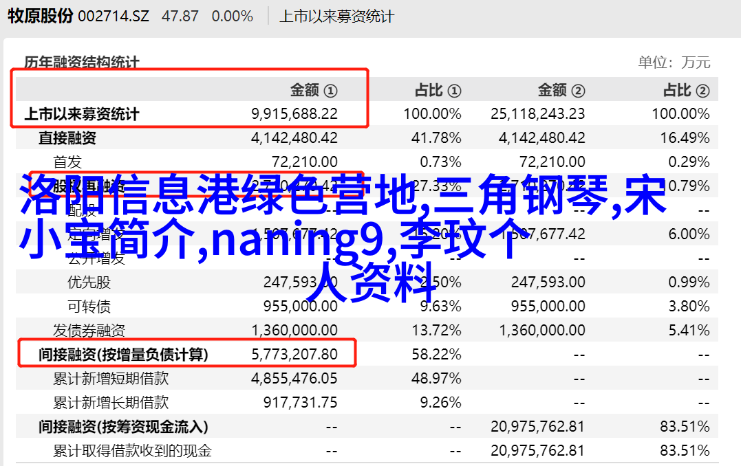Select the 累计取得借款收到的现金 row label
Screen dimensions: 741x466
(132, 452)
